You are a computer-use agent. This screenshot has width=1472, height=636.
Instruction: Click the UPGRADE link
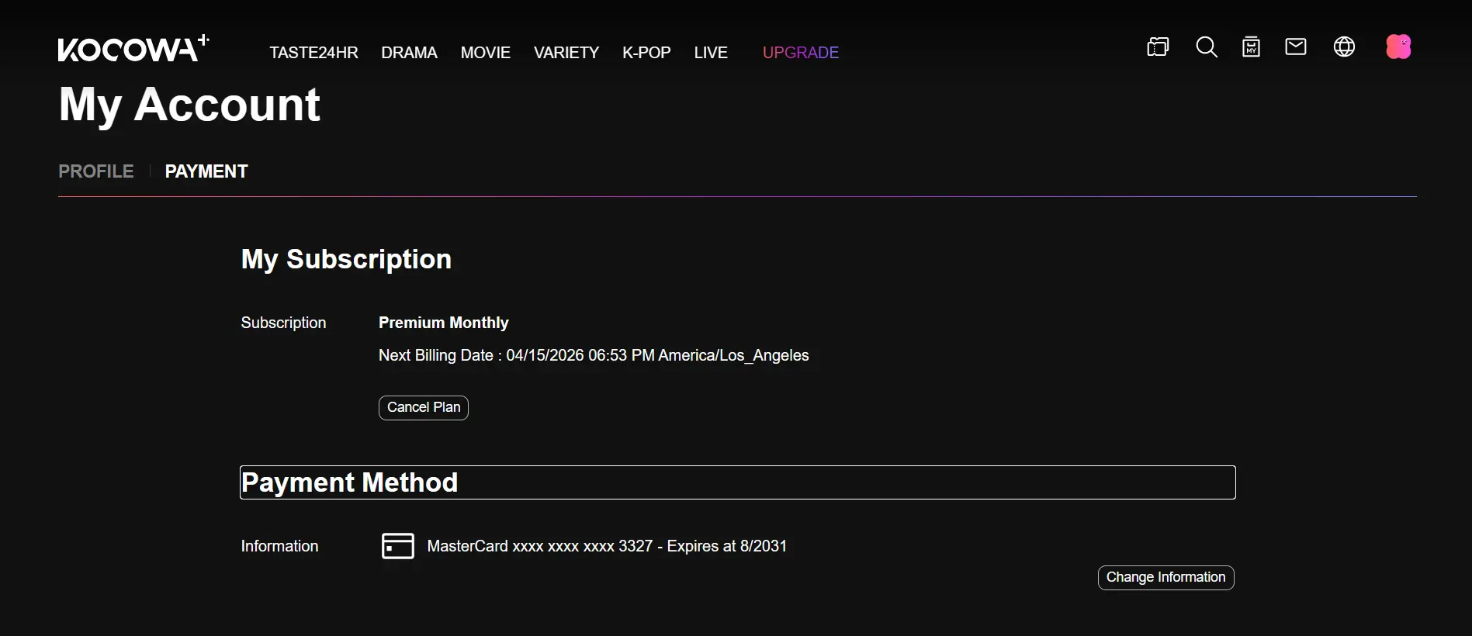[x=801, y=53]
